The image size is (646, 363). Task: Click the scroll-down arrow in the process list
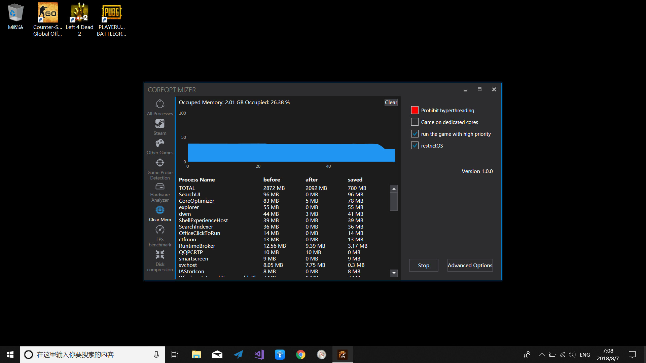pyautogui.click(x=394, y=273)
